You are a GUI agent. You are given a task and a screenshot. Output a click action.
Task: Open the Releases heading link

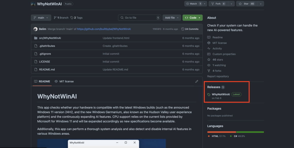coord(216,87)
